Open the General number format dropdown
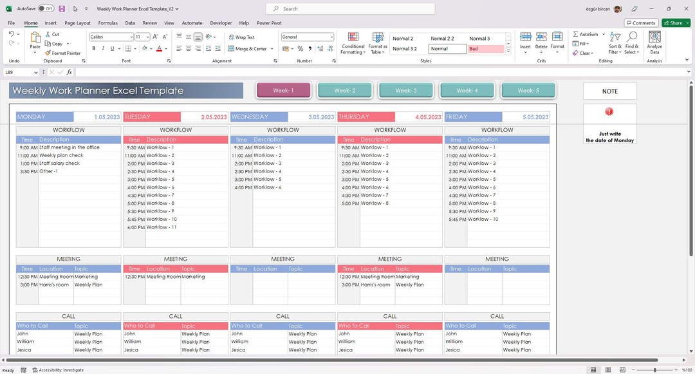This screenshot has width=695, height=374. click(331, 36)
